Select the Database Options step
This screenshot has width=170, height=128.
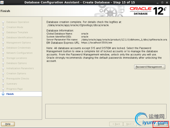pyautogui.click(x=16, y=63)
